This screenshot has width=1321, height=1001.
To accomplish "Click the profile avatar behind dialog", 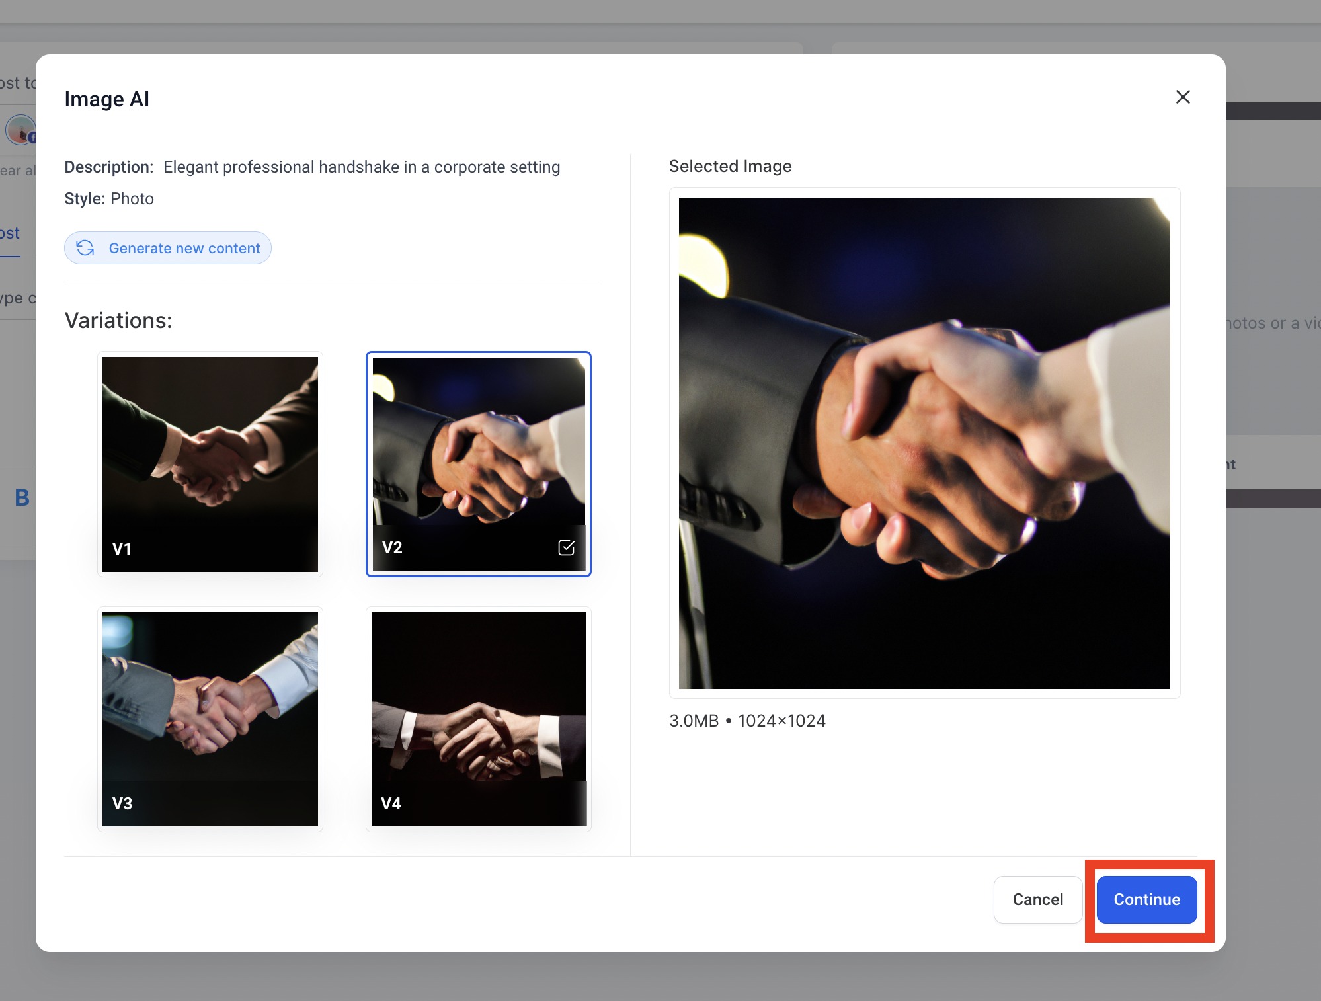I will pyautogui.click(x=20, y=130).
